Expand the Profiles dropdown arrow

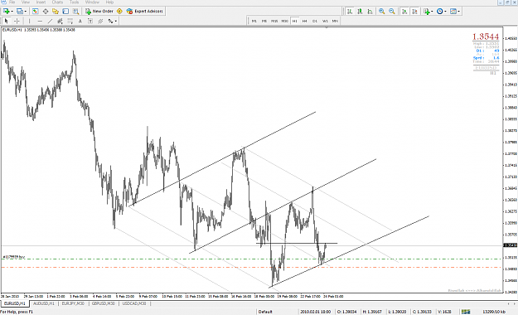point(26,12)
